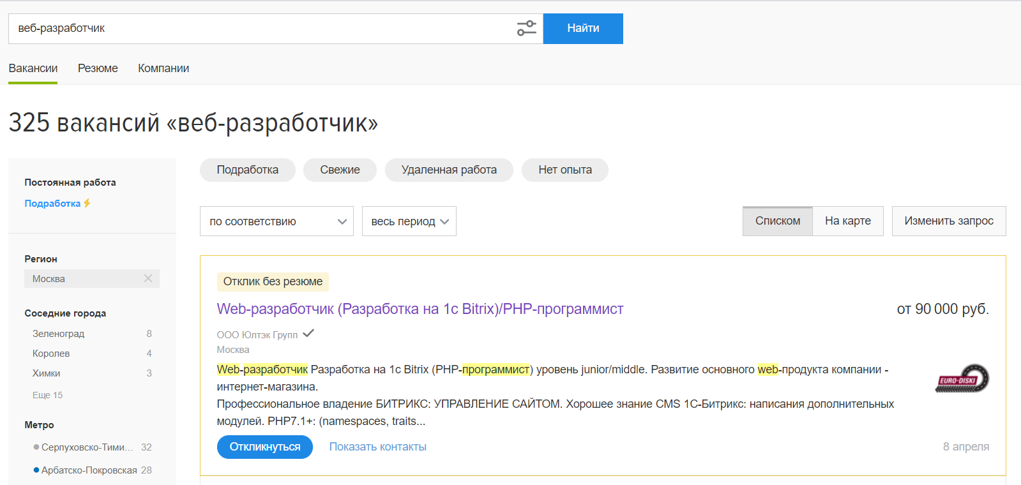Open the по соответствию sort dropdown
Viewport: 1021px width, 485px height.
click(276, 221)
